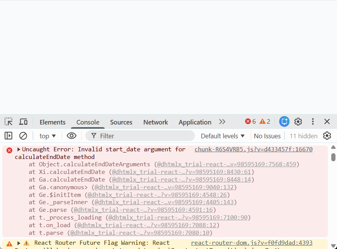Expand the Uncaught Error message details

19,149
